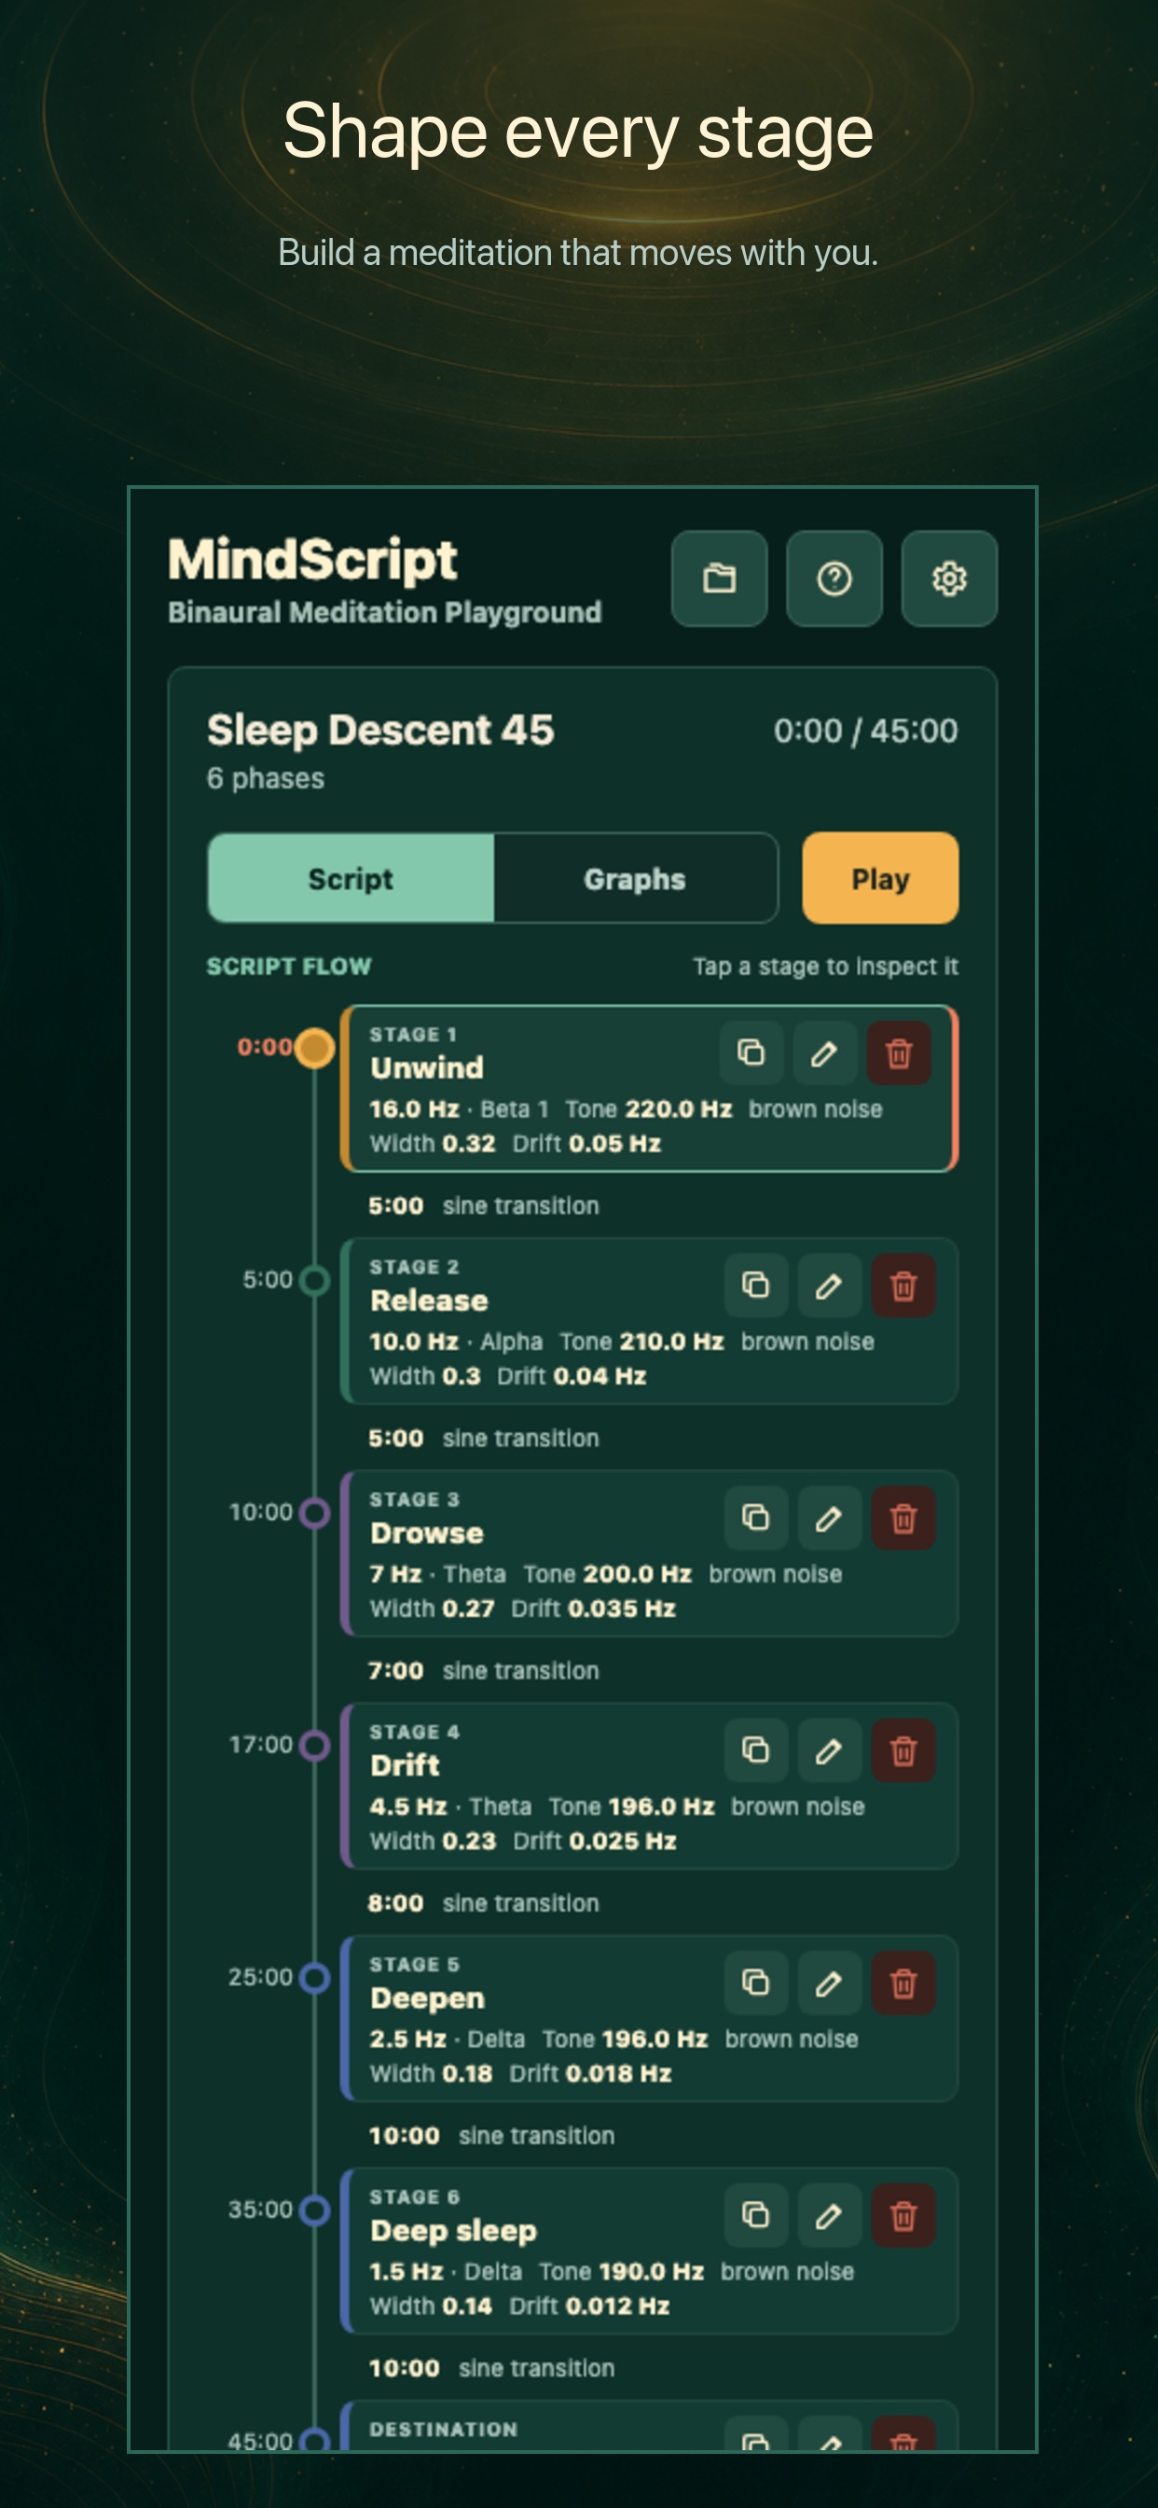Viewport: 1158px width, 2508px height.
Task: Click Tone 220.0 Hz in Unwind
Action: tap(649, 1109)
